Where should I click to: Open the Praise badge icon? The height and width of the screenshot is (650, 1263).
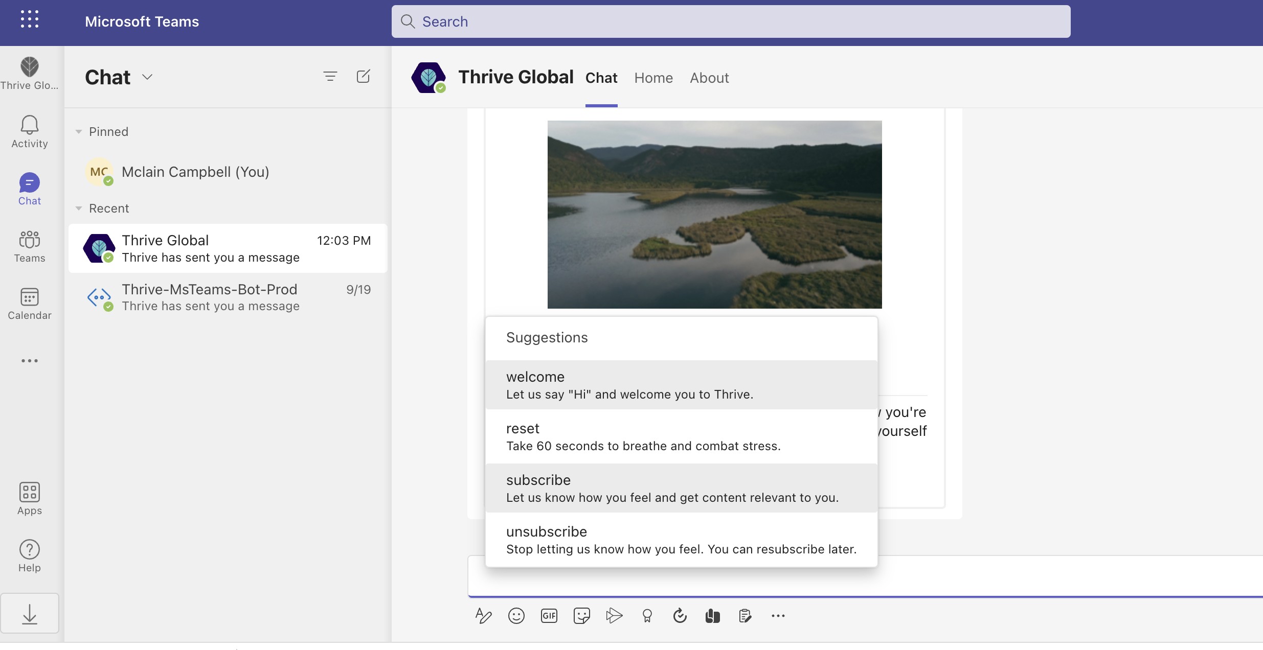coord(647,616)
